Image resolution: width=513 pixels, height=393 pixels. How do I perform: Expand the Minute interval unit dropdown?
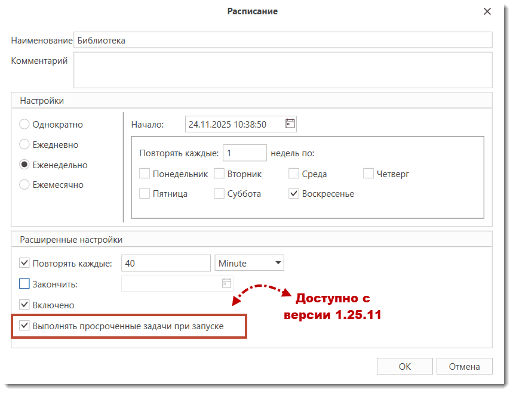click(278, 263)
